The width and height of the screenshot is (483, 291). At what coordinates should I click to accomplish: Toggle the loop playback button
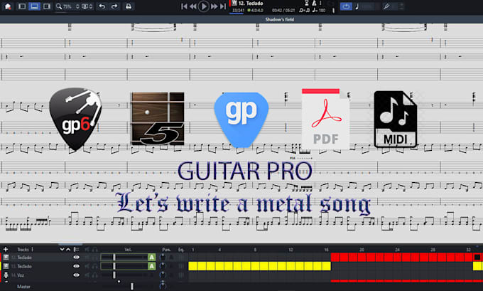346,6
